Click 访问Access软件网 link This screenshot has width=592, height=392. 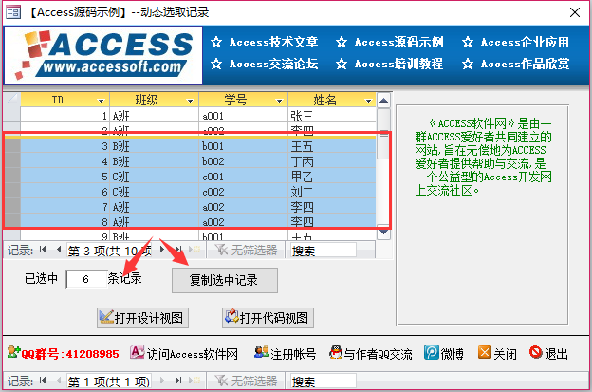(x=184, y=353)
